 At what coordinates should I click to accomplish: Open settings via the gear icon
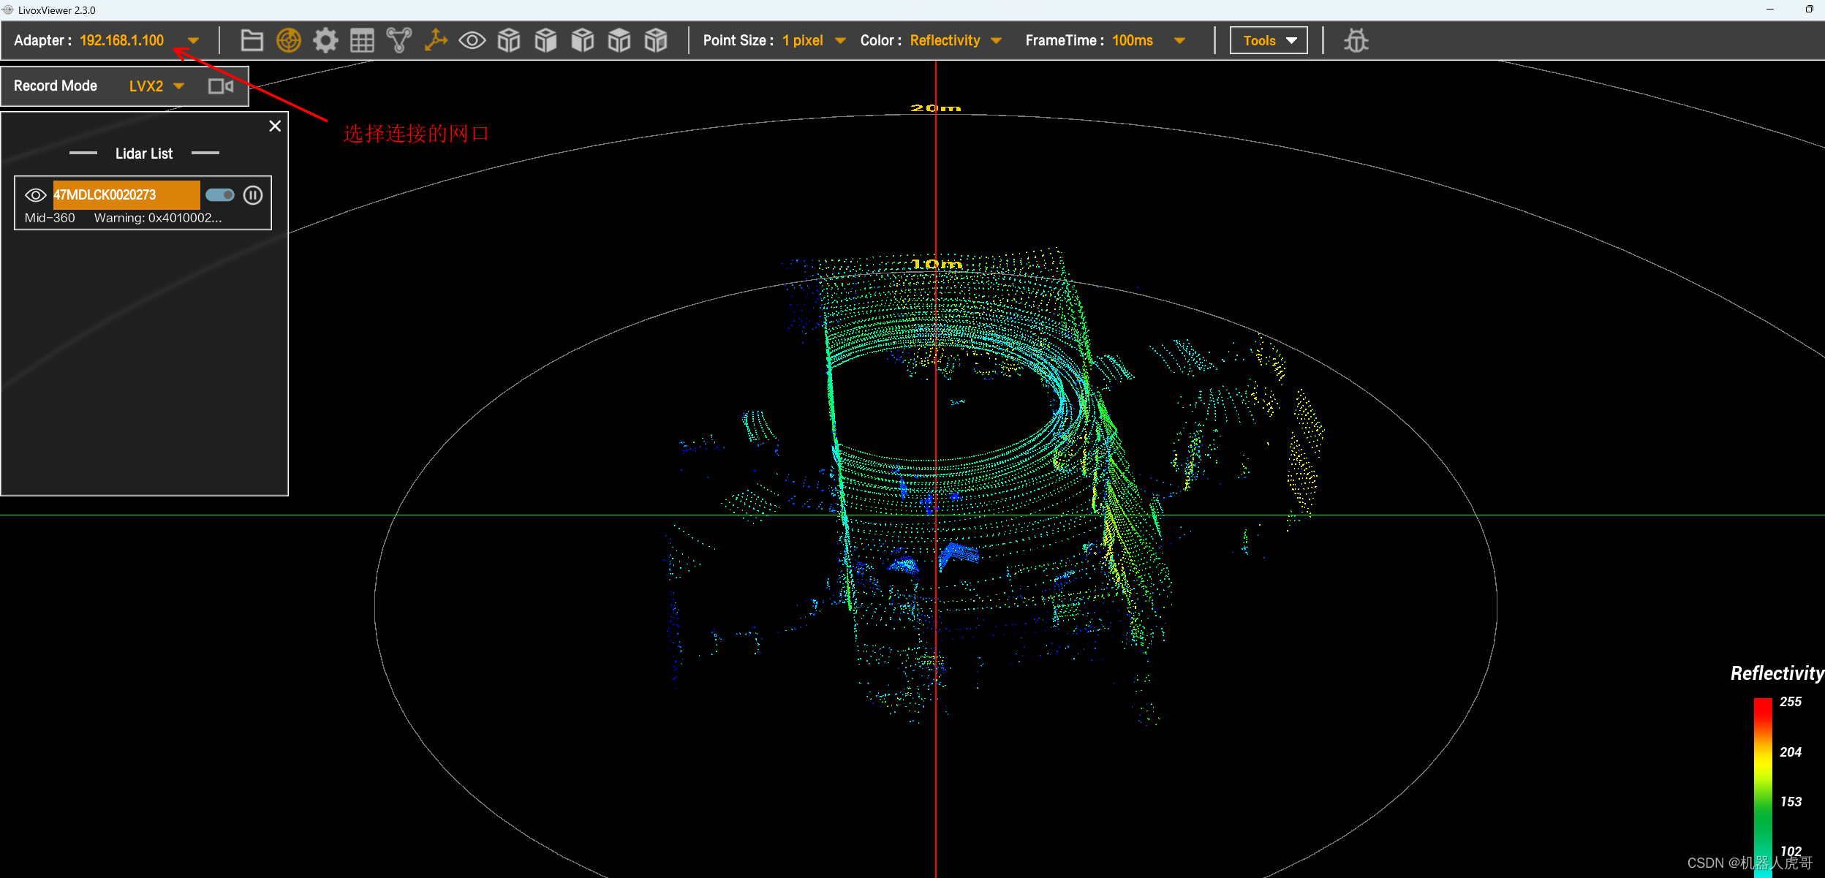325,40
